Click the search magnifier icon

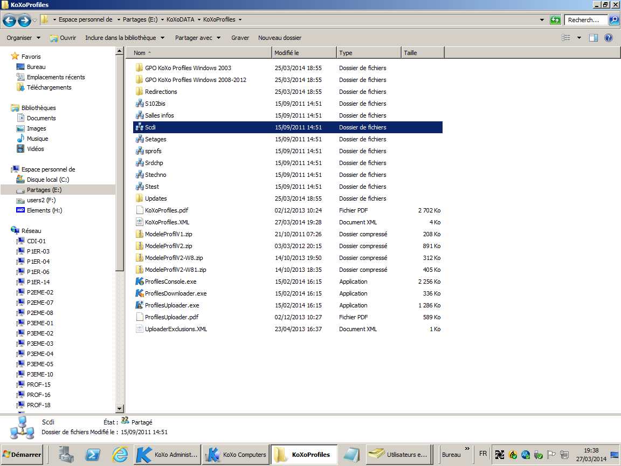tap(613, 20)
